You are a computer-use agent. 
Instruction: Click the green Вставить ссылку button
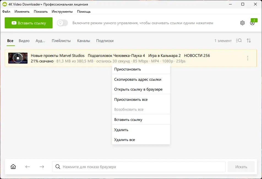[x=29, y=23]
